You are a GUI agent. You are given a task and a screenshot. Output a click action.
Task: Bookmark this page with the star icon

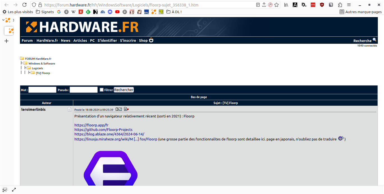click(x=276, y=5)
